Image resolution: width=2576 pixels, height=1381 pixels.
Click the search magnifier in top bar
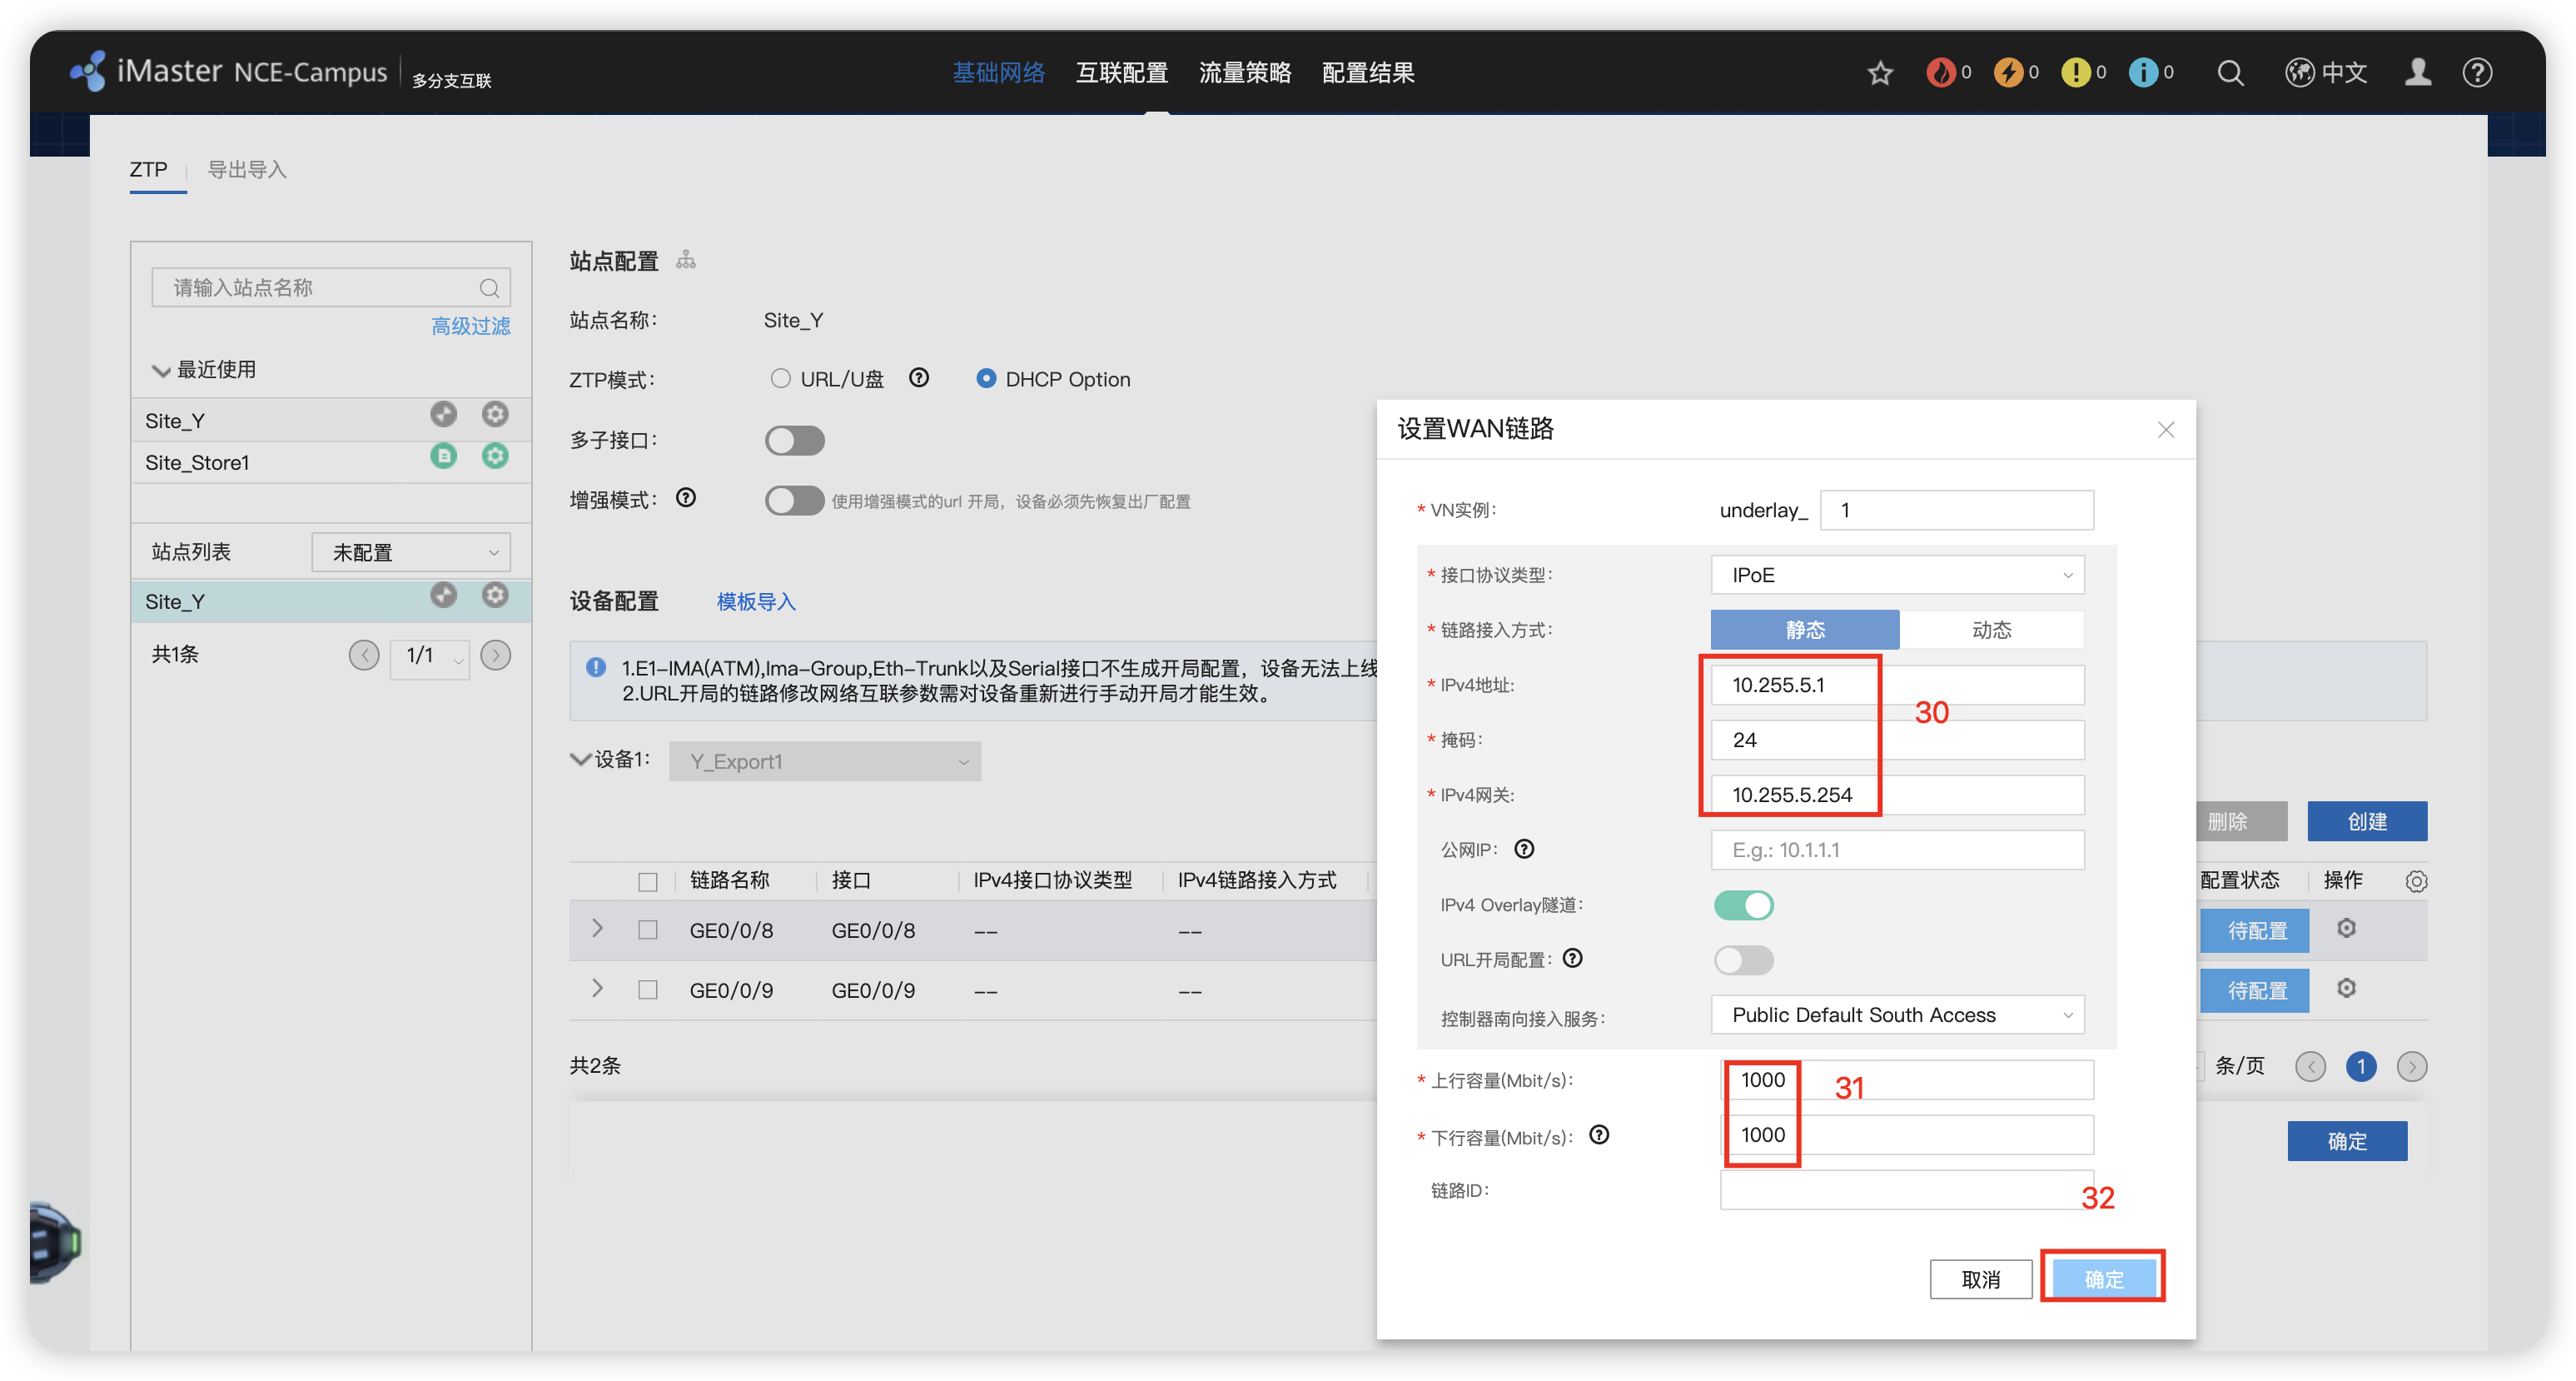click(x=2230, y=73)
